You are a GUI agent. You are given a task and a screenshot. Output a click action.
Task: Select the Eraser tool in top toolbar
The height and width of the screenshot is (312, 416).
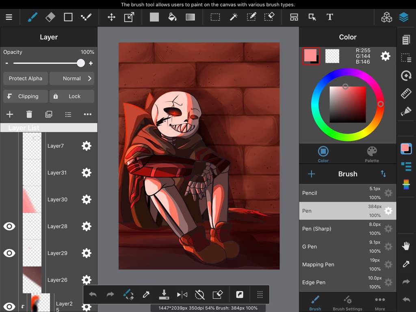point(50,17)
